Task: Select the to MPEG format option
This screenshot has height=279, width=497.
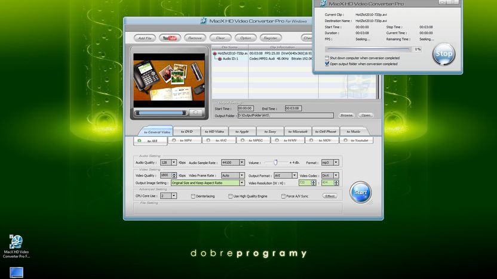Action: coord(253,141)
